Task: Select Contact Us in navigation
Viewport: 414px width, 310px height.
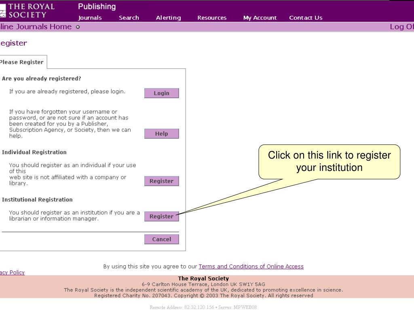Action: tap(306, 18)
